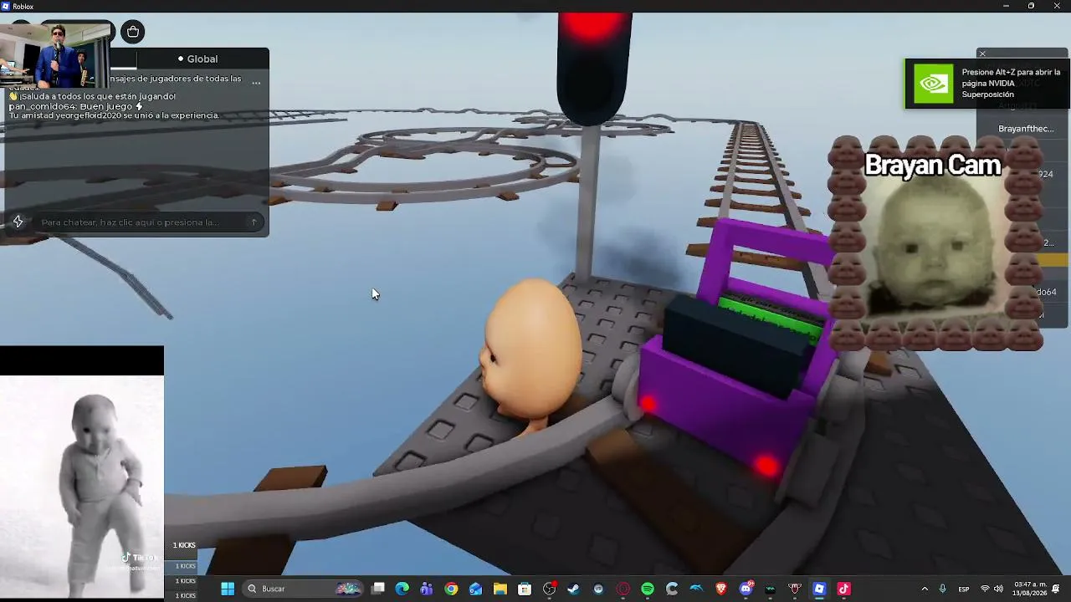1071x602 pixels.
Task: Select player Brayanfthec... in player list
Action: tap(1026, 129)
